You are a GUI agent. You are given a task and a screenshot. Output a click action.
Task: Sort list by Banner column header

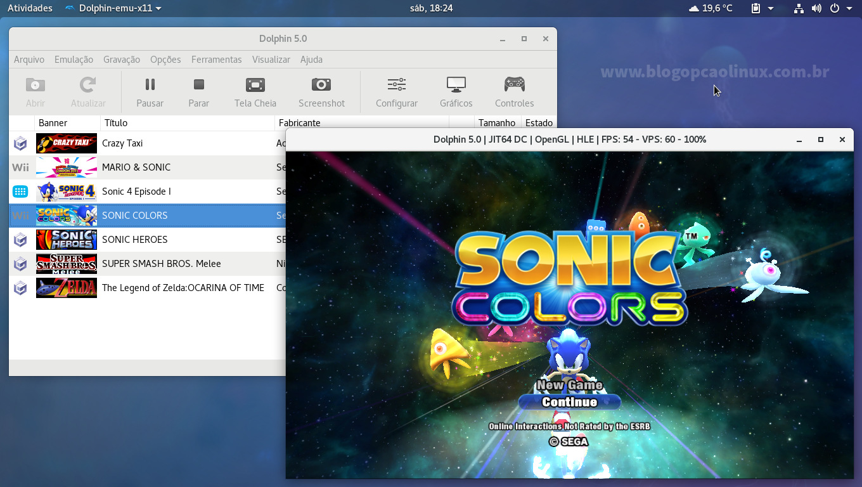pyautogui.click(x=67, y=123)
